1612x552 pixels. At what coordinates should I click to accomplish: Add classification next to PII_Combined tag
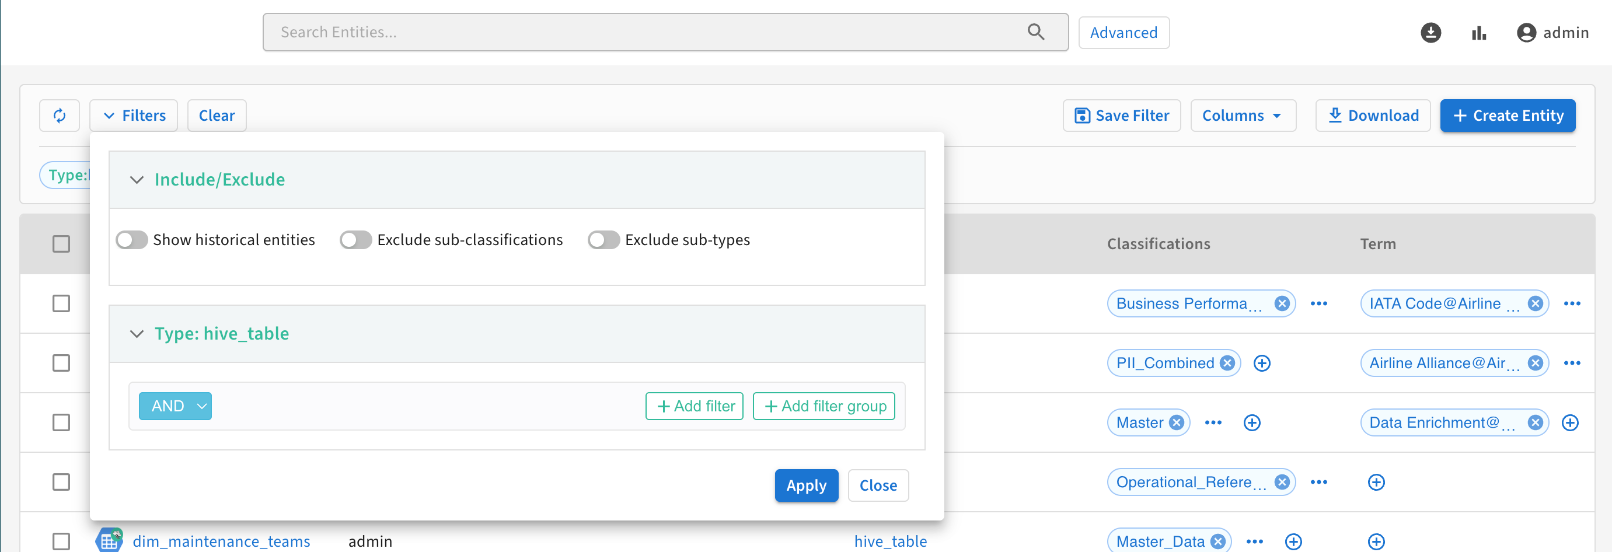click(1262, 363)
